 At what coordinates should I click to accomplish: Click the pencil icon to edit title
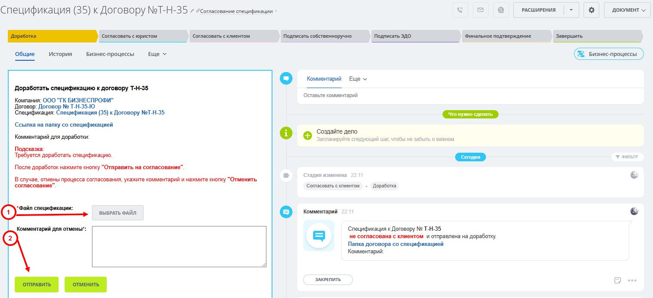click(x=192, y=11)
